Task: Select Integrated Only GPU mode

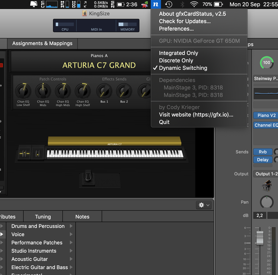Action: pyautogui.click(x=199, y=53)
